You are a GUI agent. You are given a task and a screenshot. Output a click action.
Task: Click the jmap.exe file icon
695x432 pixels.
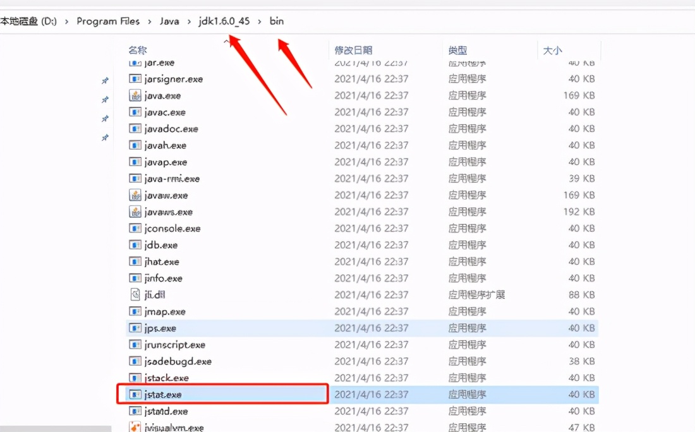click(x=135, y=311)
